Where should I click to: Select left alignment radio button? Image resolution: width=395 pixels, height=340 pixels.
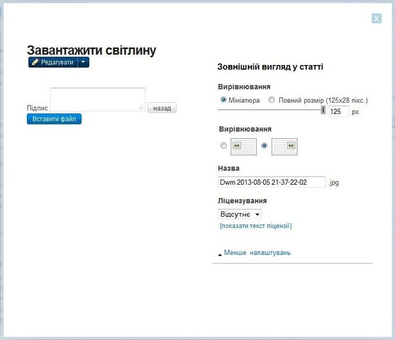click(223, 145)
